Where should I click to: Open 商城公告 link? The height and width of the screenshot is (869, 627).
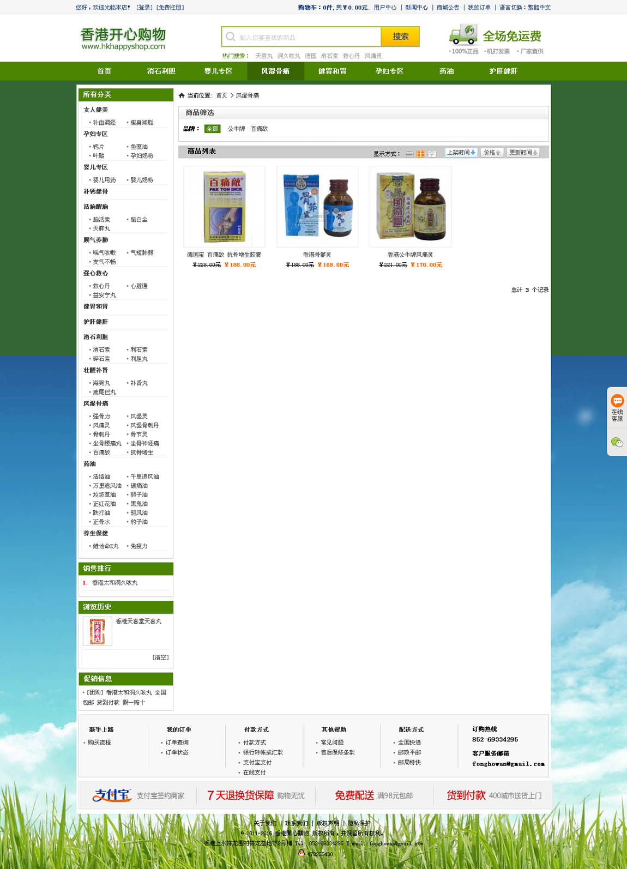pos(448,8)
